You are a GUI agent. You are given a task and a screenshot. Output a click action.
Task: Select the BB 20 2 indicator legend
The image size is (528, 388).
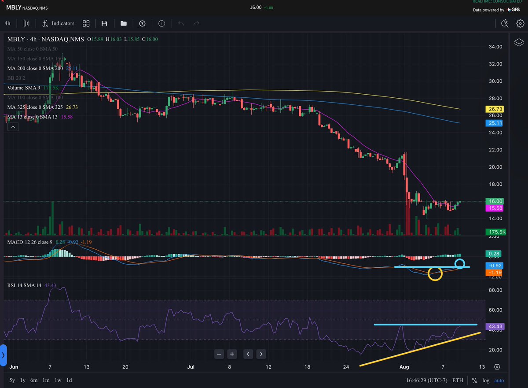tap(16, 78)
